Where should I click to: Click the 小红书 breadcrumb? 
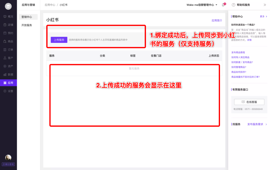63,5
